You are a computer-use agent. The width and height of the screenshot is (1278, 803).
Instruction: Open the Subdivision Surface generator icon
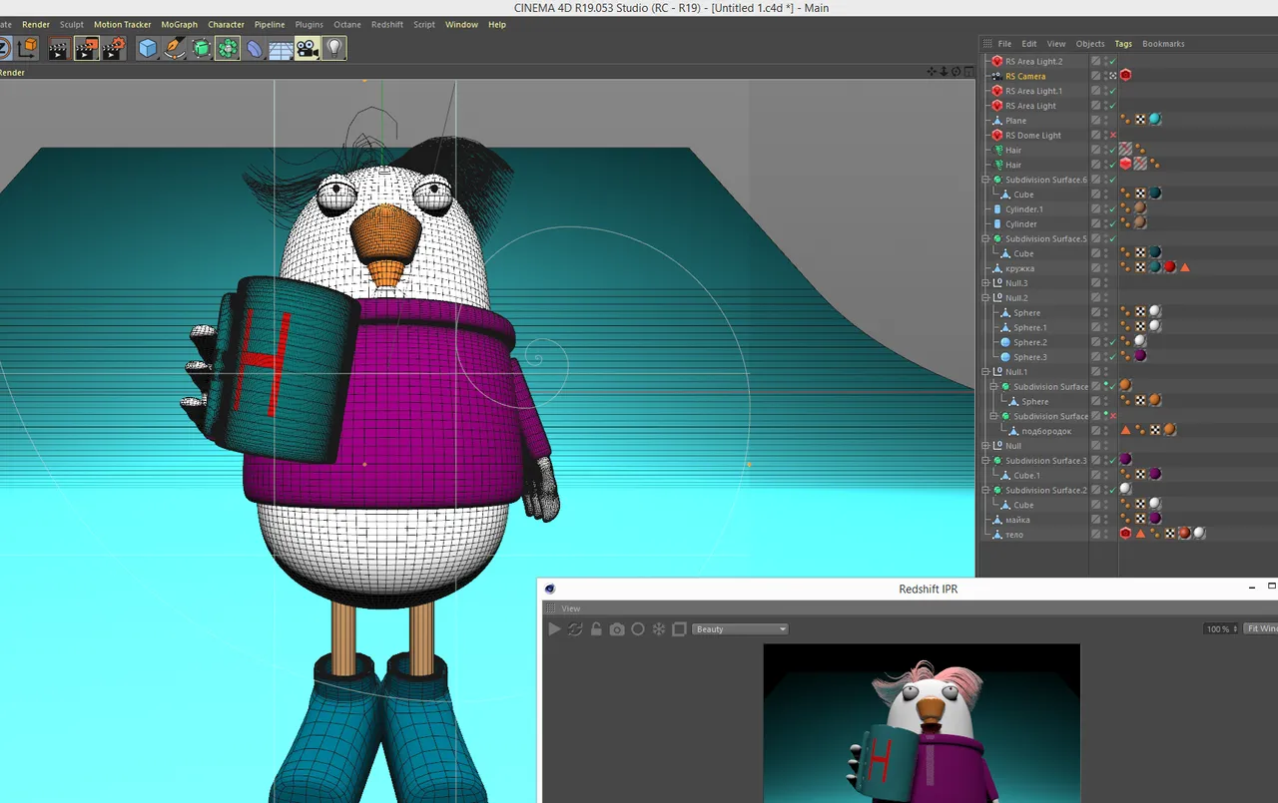(x=201, y=48)
